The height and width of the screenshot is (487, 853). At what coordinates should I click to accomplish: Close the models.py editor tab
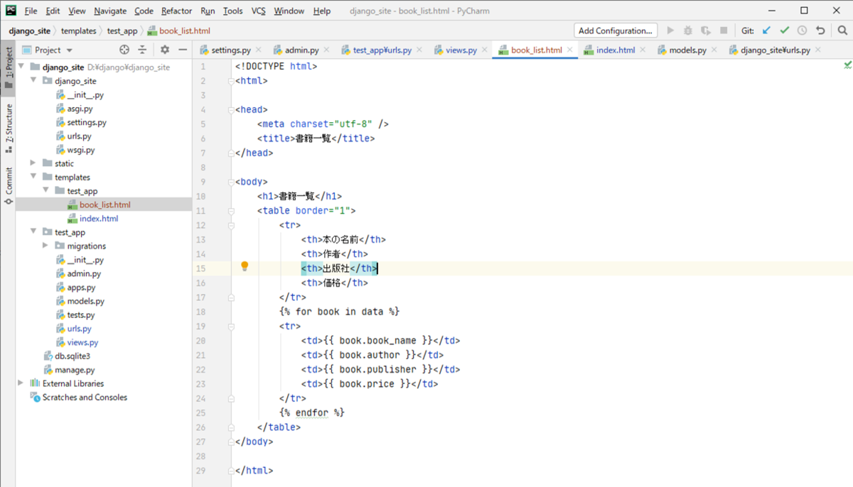pos(714,50)
